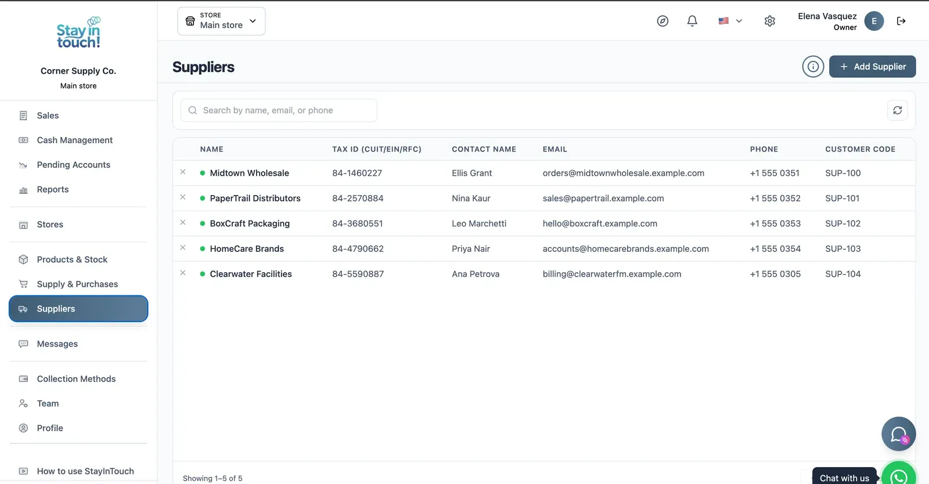Screen dimensions: 929x484
Task: Focus the supplier search field
Action: coord(279,110)
